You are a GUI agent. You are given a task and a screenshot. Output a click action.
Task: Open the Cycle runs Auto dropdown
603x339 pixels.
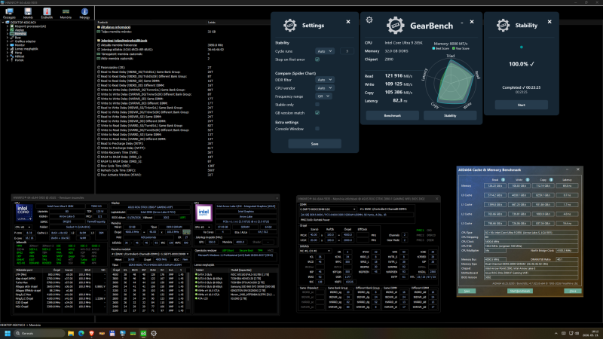[325, 51]
